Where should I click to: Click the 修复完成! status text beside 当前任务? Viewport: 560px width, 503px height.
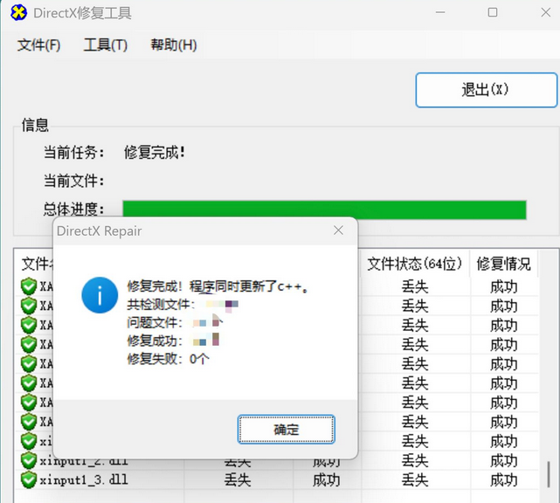point(155,153)
